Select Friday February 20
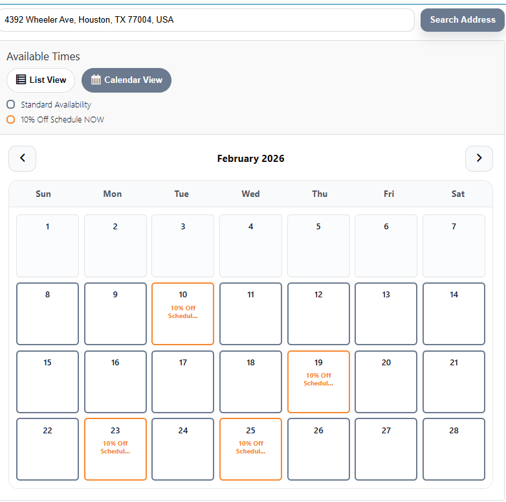 pos(386,382)
